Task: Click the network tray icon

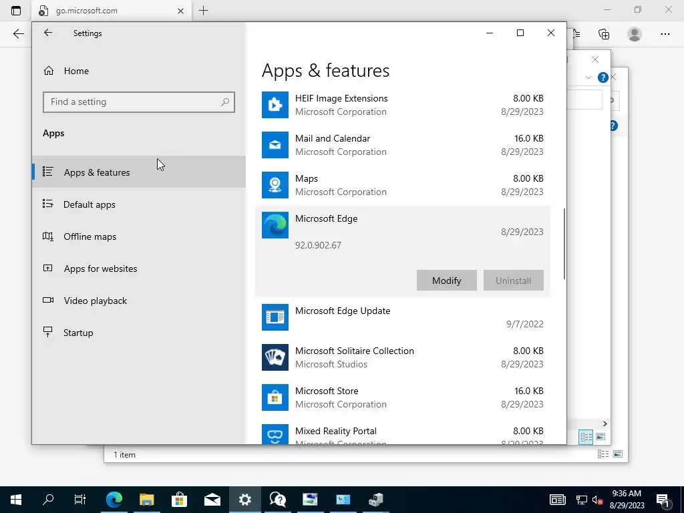Action: point(581,500)
